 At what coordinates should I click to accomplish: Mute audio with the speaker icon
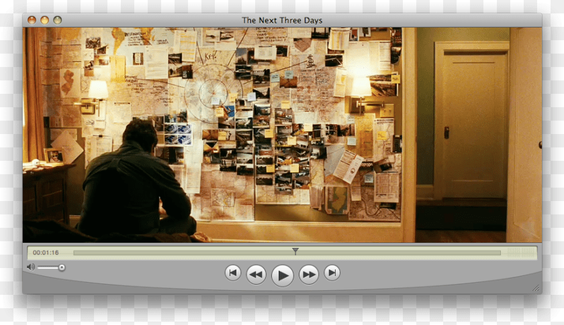(31, 267)
